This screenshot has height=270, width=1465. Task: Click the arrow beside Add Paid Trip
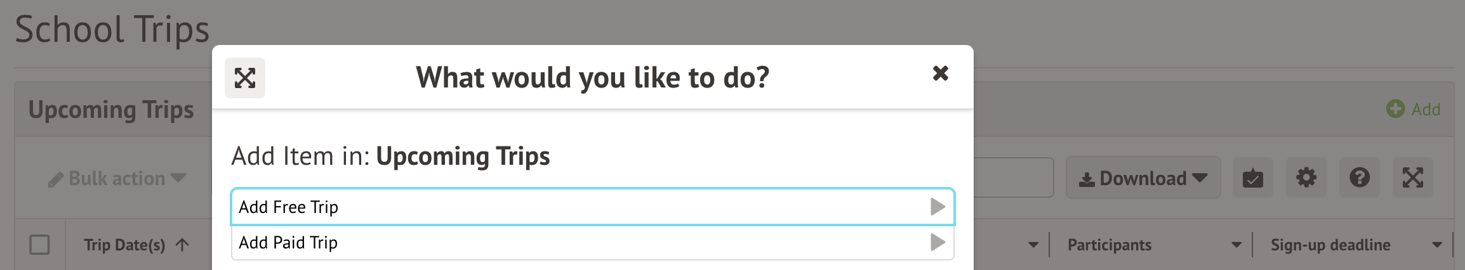(938, 242)
